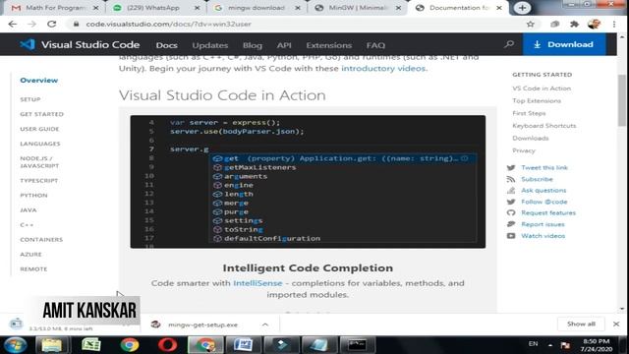The width and height of the screenshot is (629, 354).
Task: Click the Download button on the VS Code site
Action: point(564,44)
